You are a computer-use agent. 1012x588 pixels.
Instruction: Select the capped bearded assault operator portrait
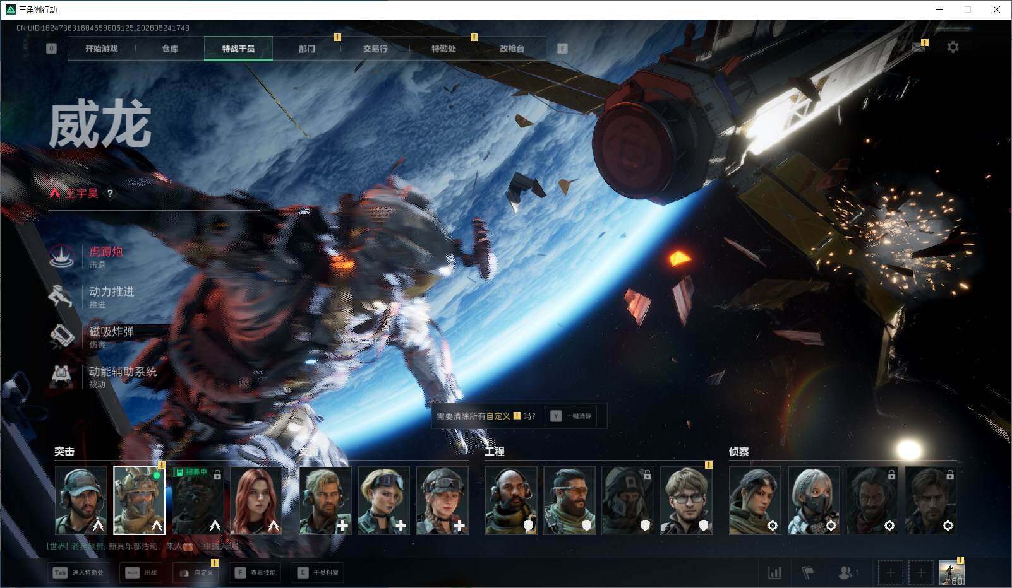81,500
